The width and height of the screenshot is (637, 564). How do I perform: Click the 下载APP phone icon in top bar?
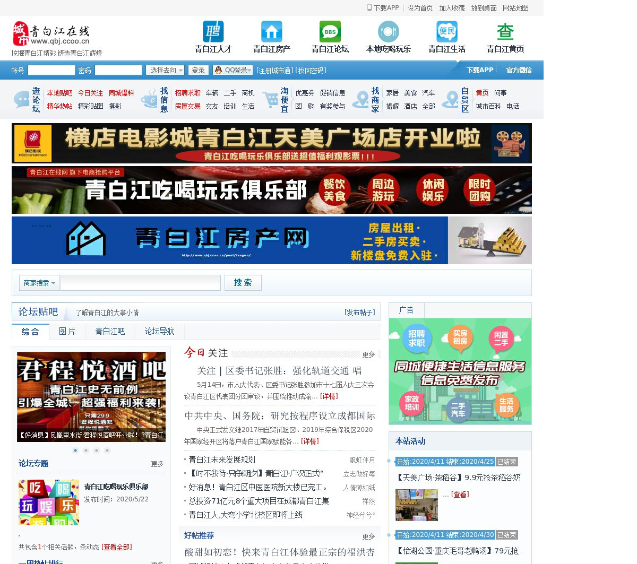[369, 7]
